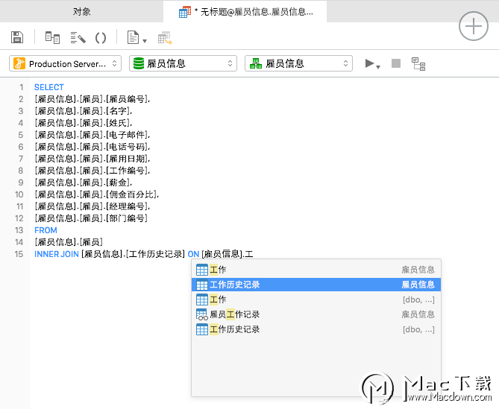Click [雇员编号] on line 2
The width and height of the screenshot is (499, 409).
point(128,99)
